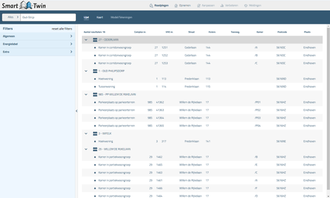Expand the Algemeen filter section
Image resolution: width=330 pixels, height=198 pixels.
pos(37,36)
